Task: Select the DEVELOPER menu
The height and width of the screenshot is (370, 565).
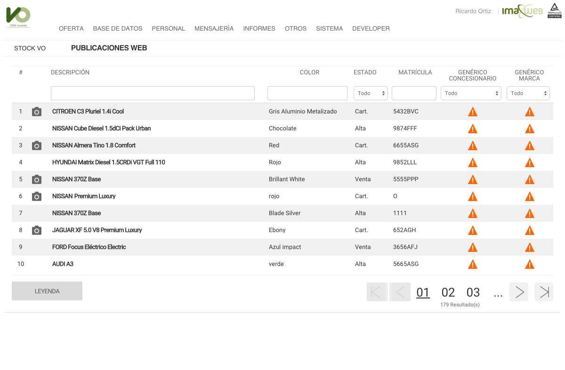Action: point(371,29)
